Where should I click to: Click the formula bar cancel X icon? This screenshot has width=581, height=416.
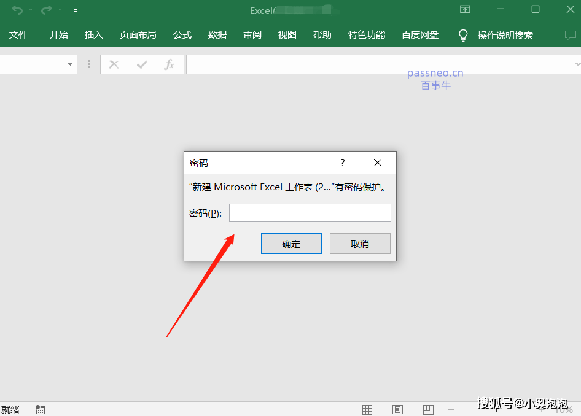tap(114, 64)
